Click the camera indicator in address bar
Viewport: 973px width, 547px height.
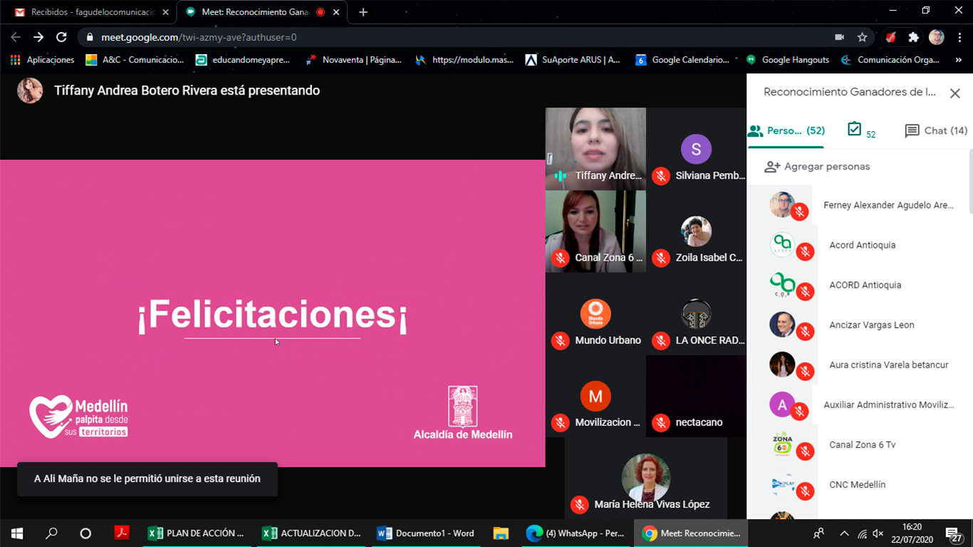pos(839,37)
